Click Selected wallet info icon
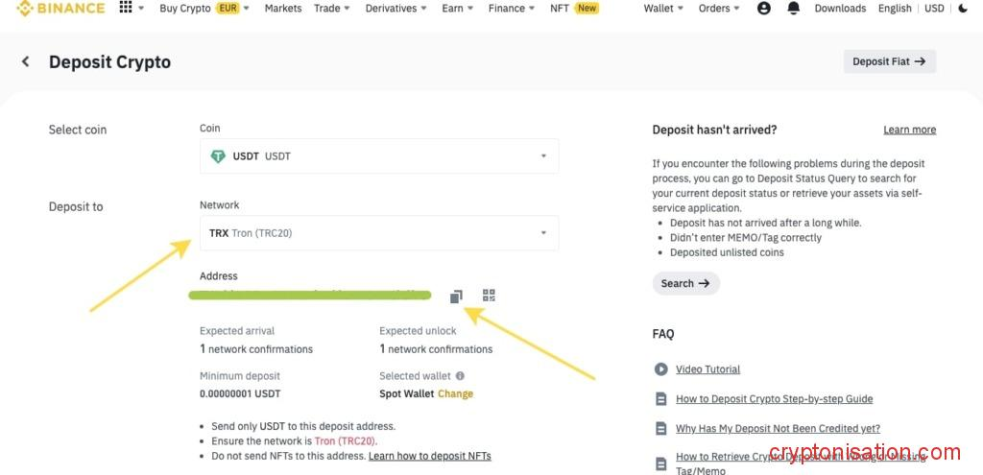The image size is (983, 475). [x=460, y=376]
